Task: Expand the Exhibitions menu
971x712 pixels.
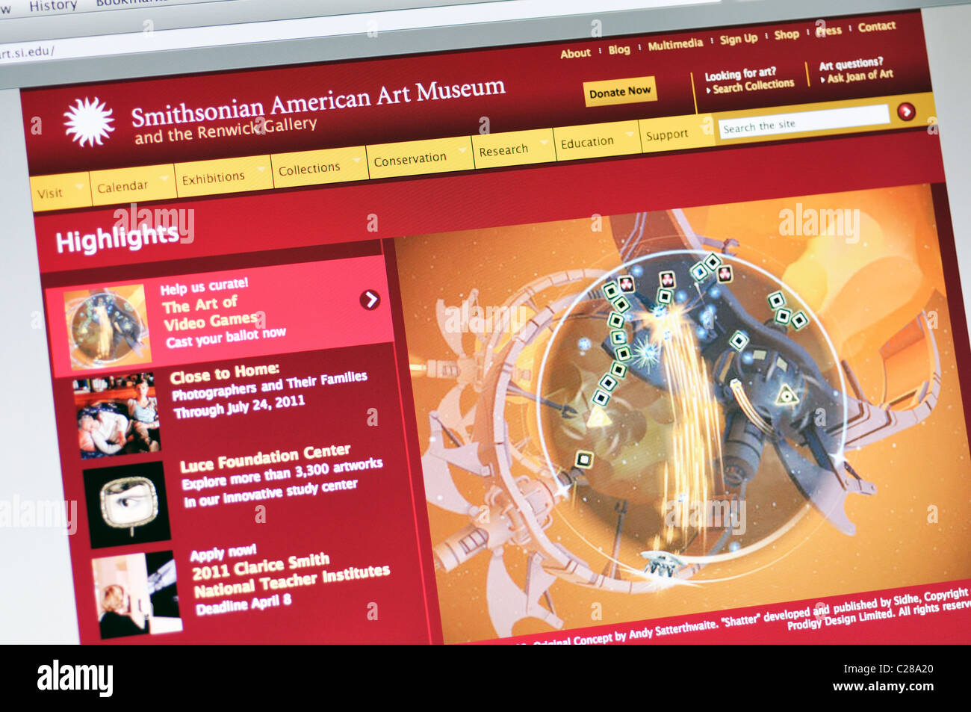Action: (223, 176)
